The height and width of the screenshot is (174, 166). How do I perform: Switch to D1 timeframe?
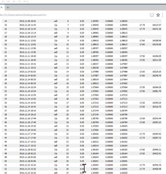(x=14, y=1)
